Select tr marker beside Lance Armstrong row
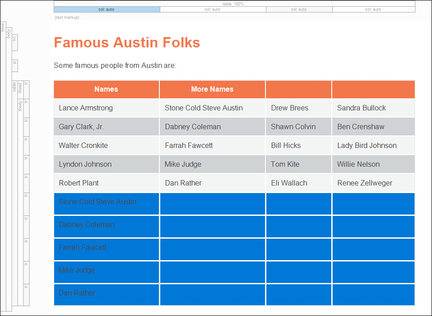This screenshot has width=432, height=316. point(26,108)
